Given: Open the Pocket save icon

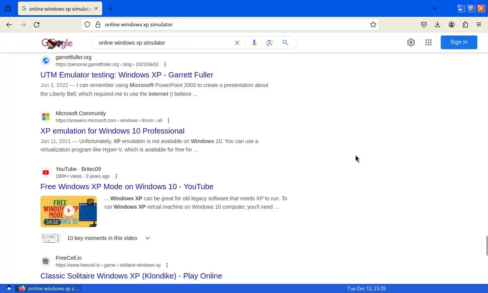Looking at the screenshot, I should point(424,24).
